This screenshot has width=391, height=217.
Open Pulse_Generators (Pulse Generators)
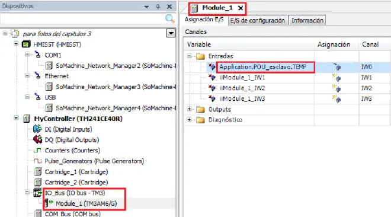coord(94,161)
